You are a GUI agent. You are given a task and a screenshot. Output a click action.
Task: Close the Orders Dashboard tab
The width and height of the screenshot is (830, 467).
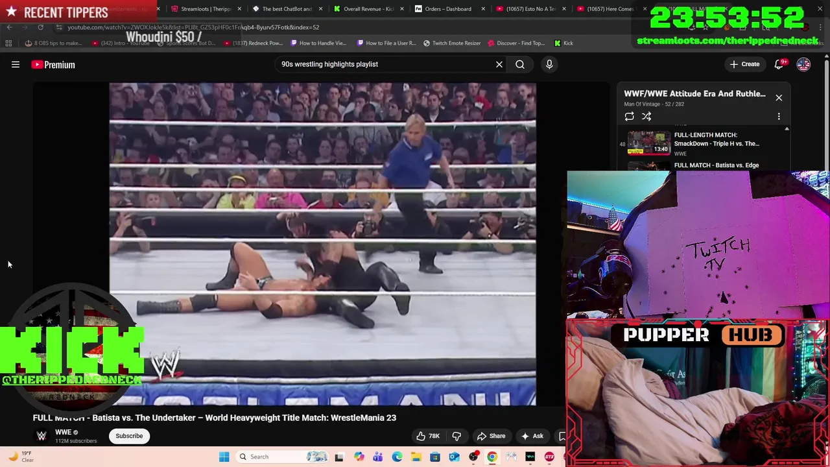tap(483, 9)
